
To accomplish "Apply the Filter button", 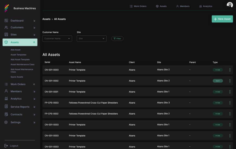I will pyautogui.click(x=117, y=39).
